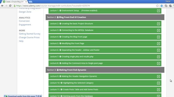Open the Danger Zone sidebar link
Viewport: 174px width, 97px height.
(25, 12)
